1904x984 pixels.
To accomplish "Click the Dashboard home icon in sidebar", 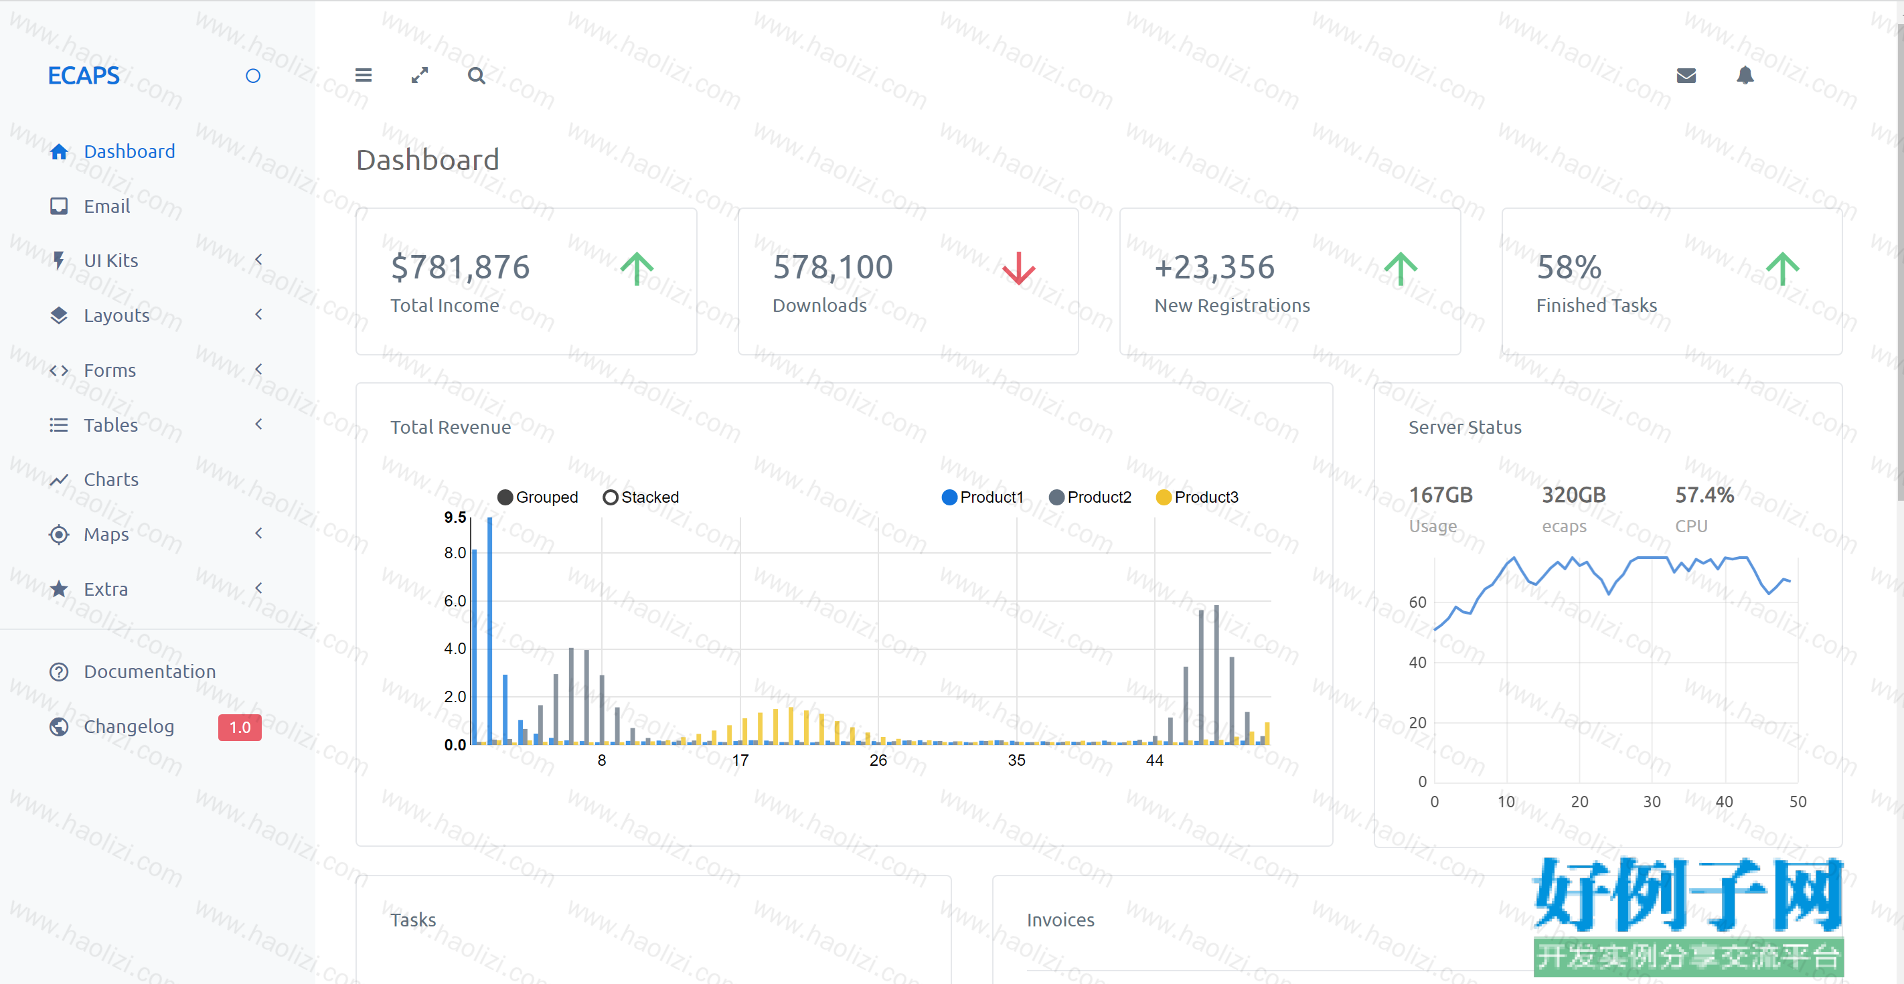I will [x=59, y=151].
